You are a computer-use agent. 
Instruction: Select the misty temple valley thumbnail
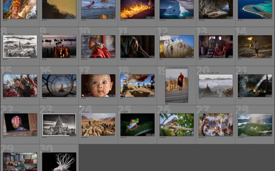pyautogui.click(x=216, y=86)
